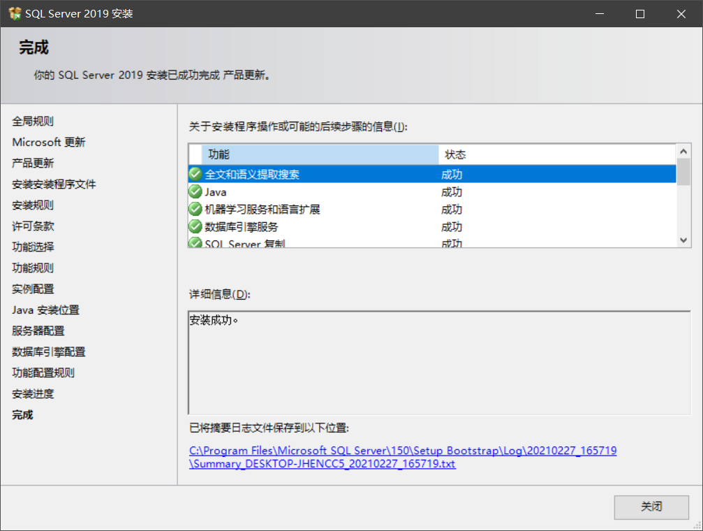The width and height of the screenshot is (703, 531).
Task: Click the Microsoft 更新 step
Action: [x=48, y=143]
